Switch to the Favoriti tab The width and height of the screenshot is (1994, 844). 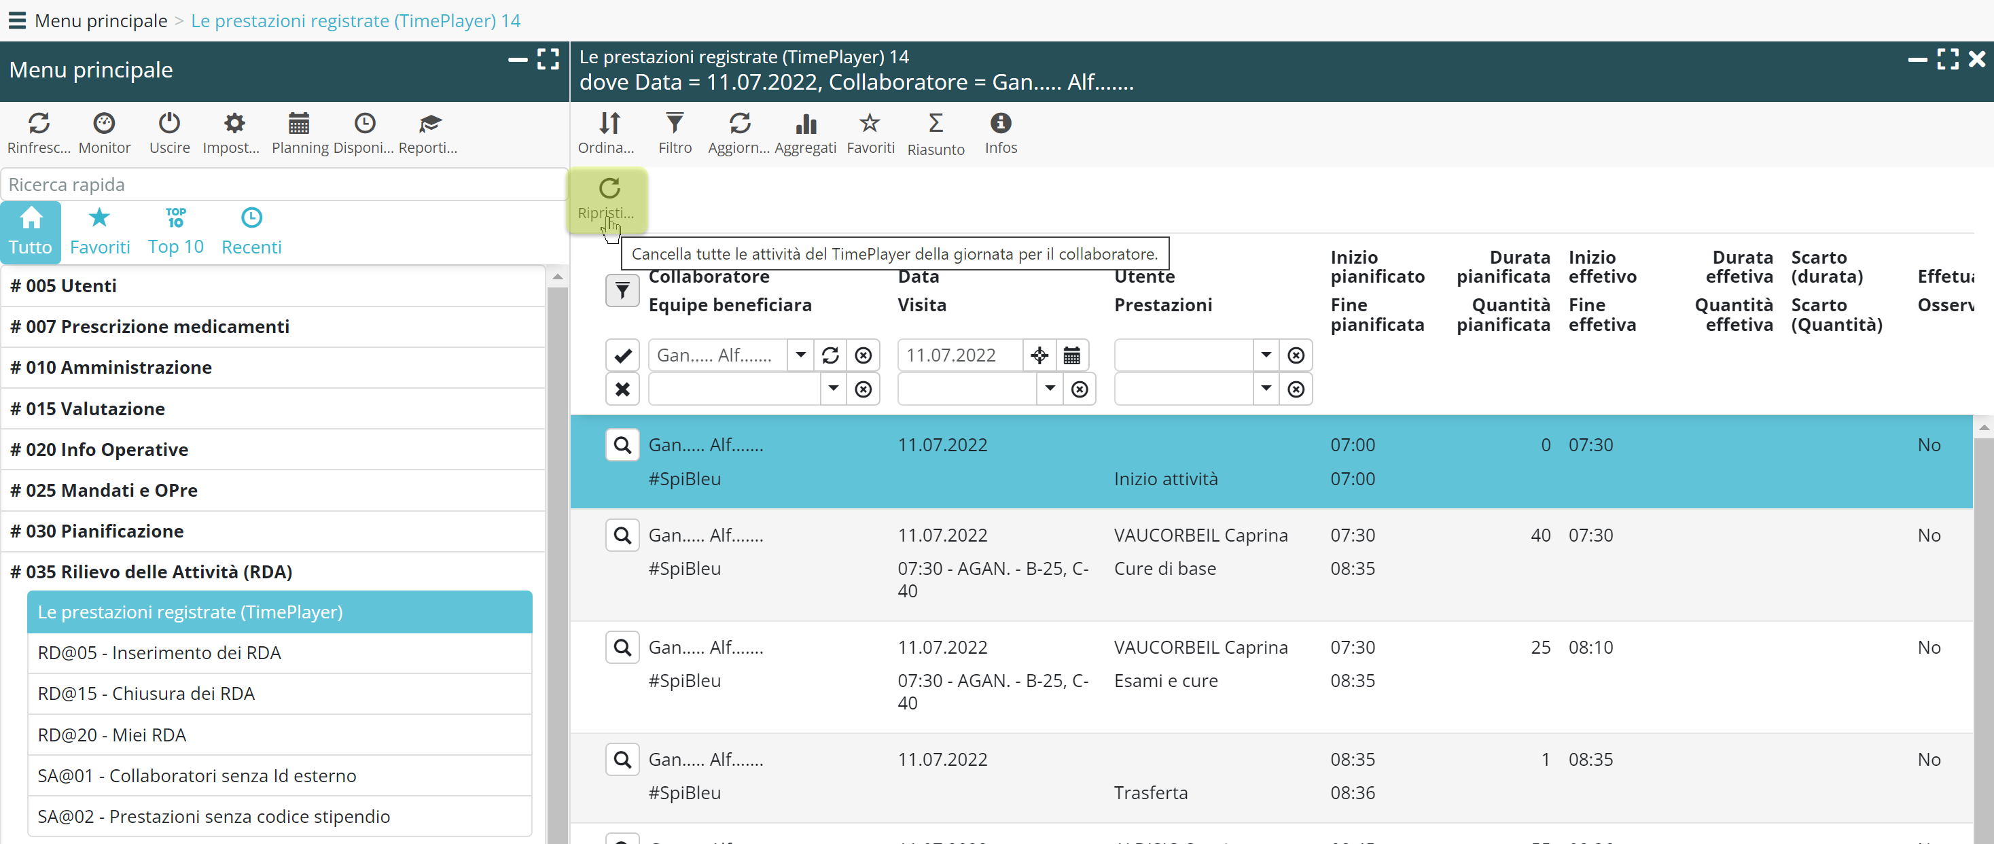pyautogui.click(x=99, y=231)
